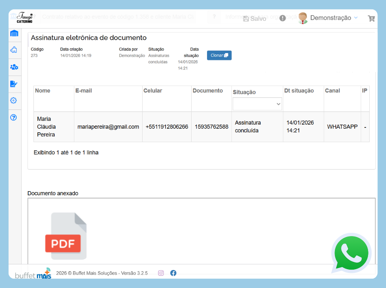The width and height of the screenshot is (386, 288).
Task: Open settings gear in the sidebar
Action: point(13,100)
